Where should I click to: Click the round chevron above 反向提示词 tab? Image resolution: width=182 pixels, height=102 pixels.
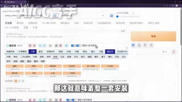point(127,48)
